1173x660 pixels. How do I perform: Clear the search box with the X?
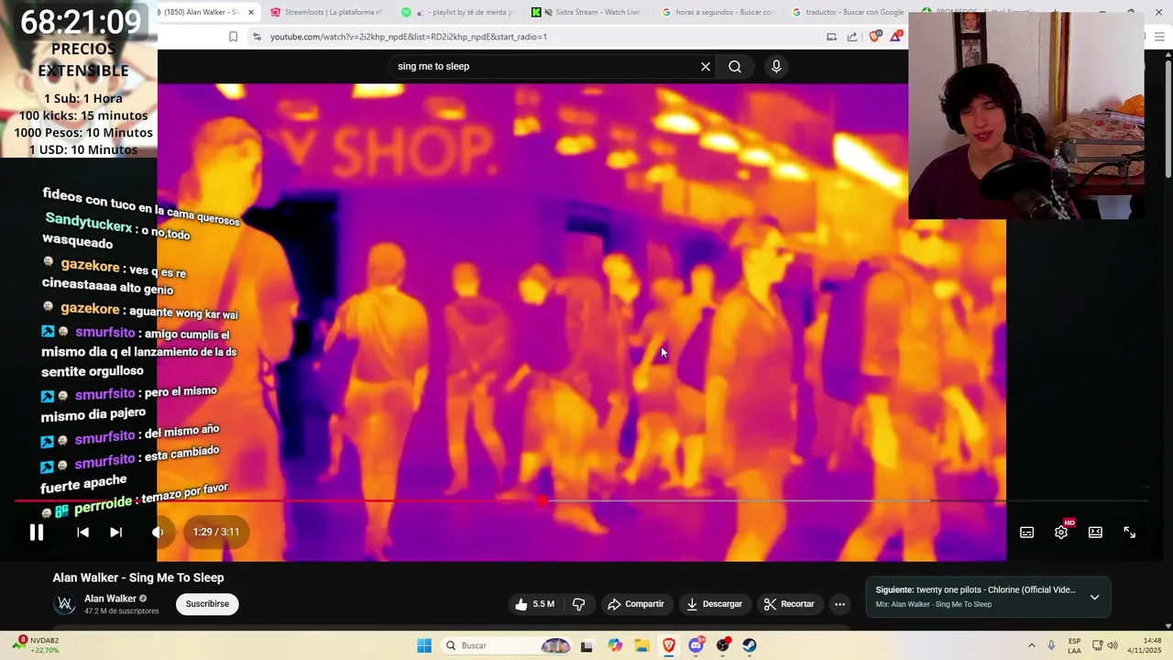click(706, 66)
